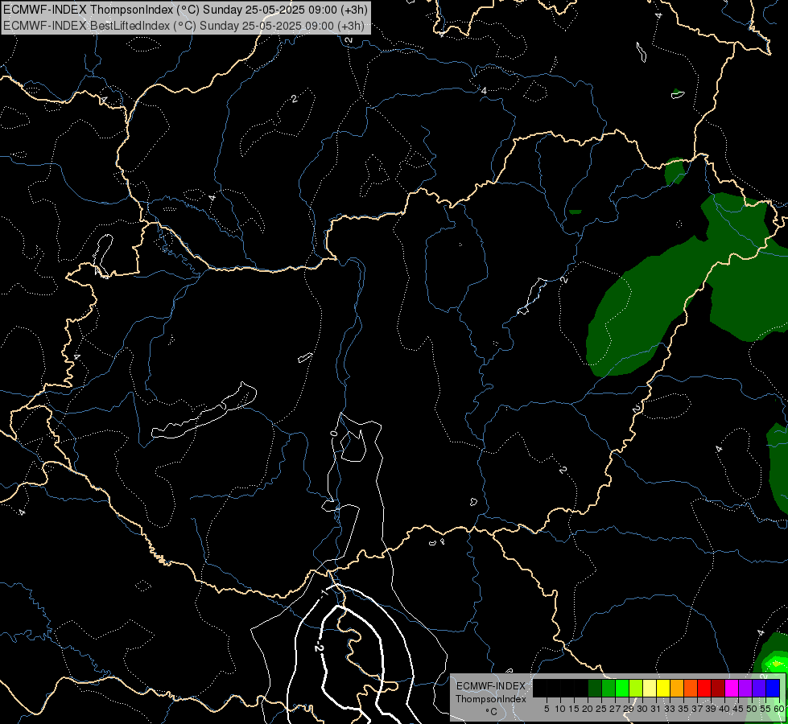Select the medium green 25–27 legend swatch
This screenshot has height=724, width=788.
click(609, 688)
